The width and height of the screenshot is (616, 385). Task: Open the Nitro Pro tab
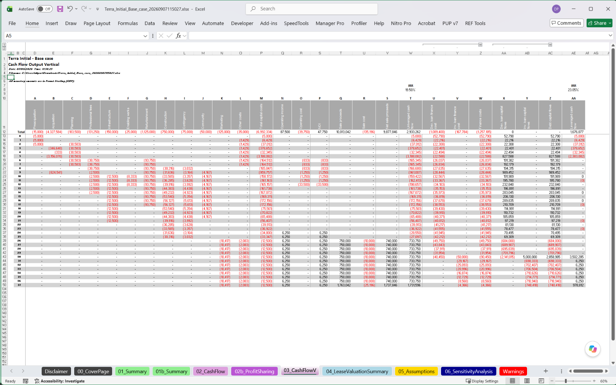401,23
